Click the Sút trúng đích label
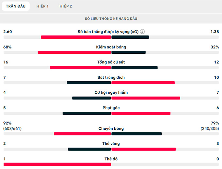 click(x=111, y=78)
